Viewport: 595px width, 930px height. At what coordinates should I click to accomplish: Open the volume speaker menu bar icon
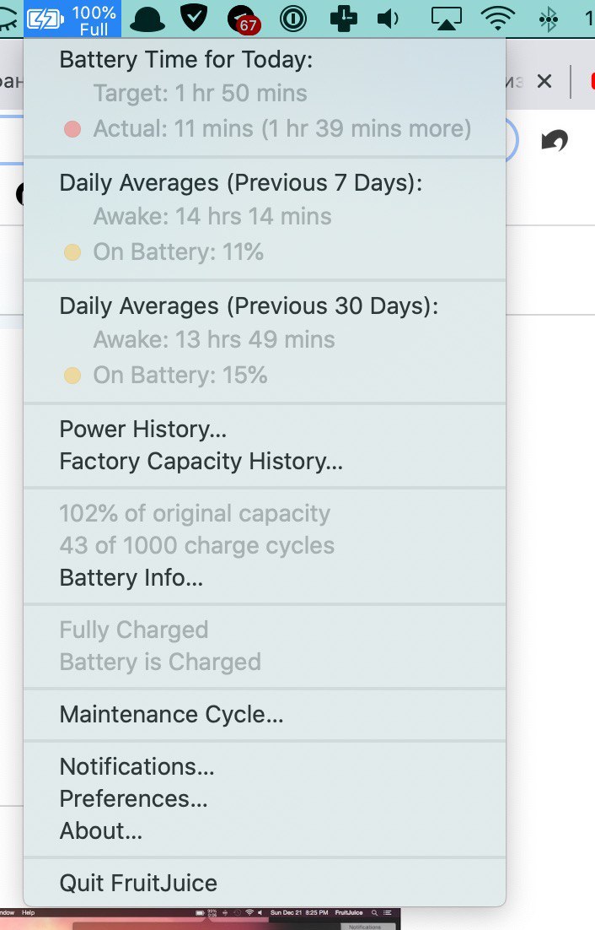pyautogui.click(x=389, y=19)
